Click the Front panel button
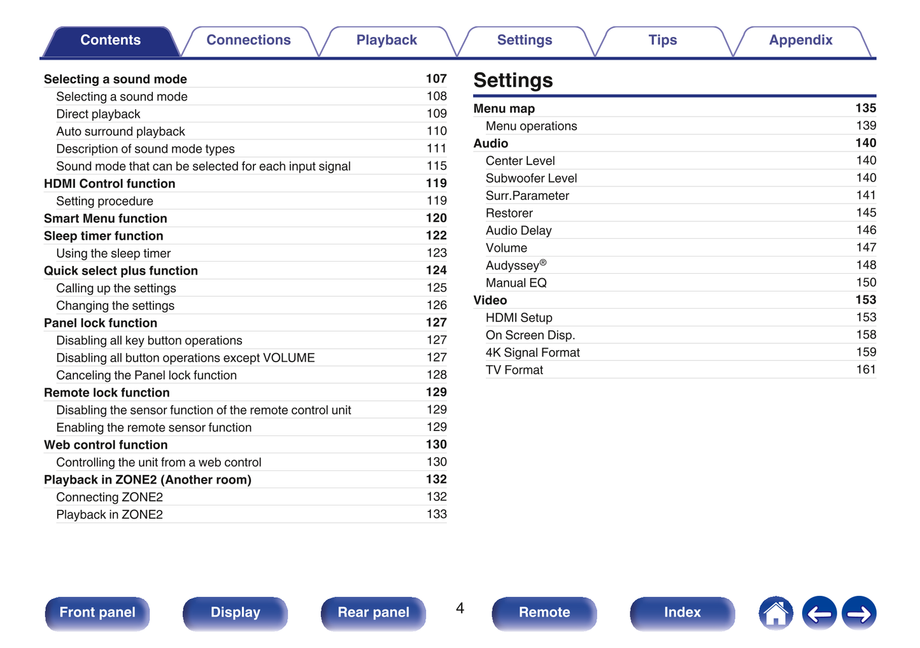Screen dimensions: 920x648 [97, 612]
